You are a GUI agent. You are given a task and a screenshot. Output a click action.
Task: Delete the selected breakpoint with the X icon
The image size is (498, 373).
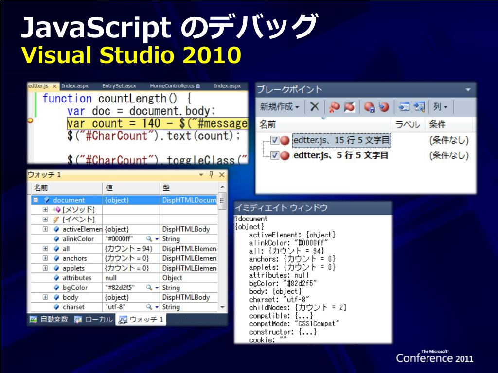point(314,106)
